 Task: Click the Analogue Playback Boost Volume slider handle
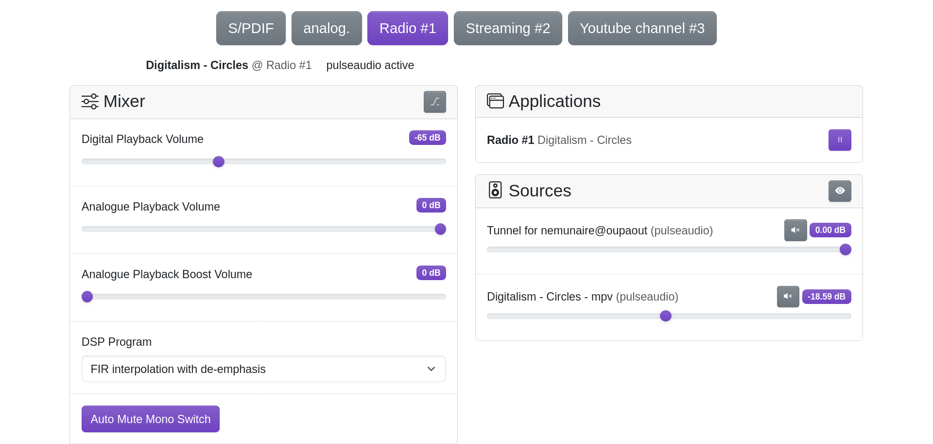(87, 297)
